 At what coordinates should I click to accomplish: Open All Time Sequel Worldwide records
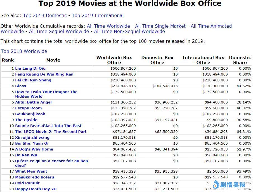click(x=59, y=31)
